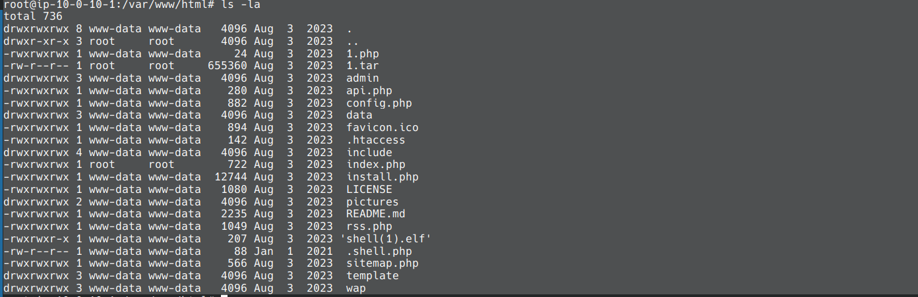Image resolution: width=918 pixels, height=297 pixels.
Task: Click the config.php filename
Action: [379, 103]
